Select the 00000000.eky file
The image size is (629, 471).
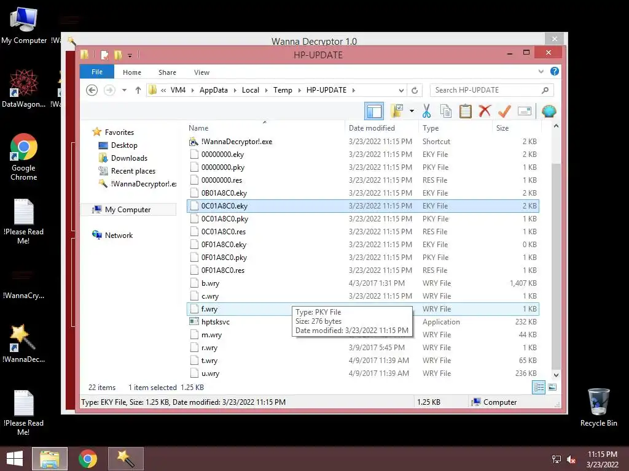[x=362, y=154]
